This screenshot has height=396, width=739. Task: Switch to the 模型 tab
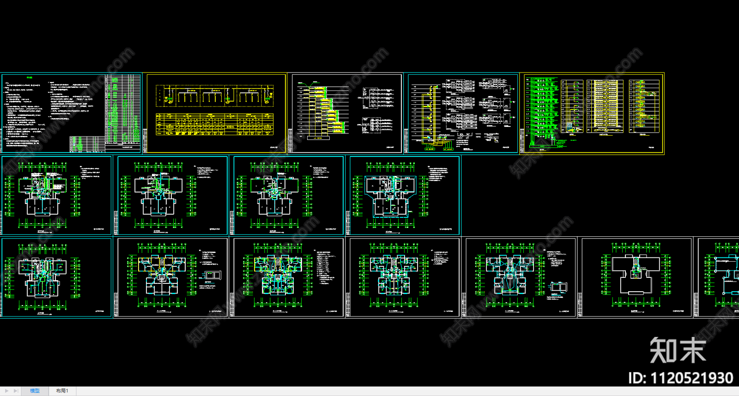[35, 391]
